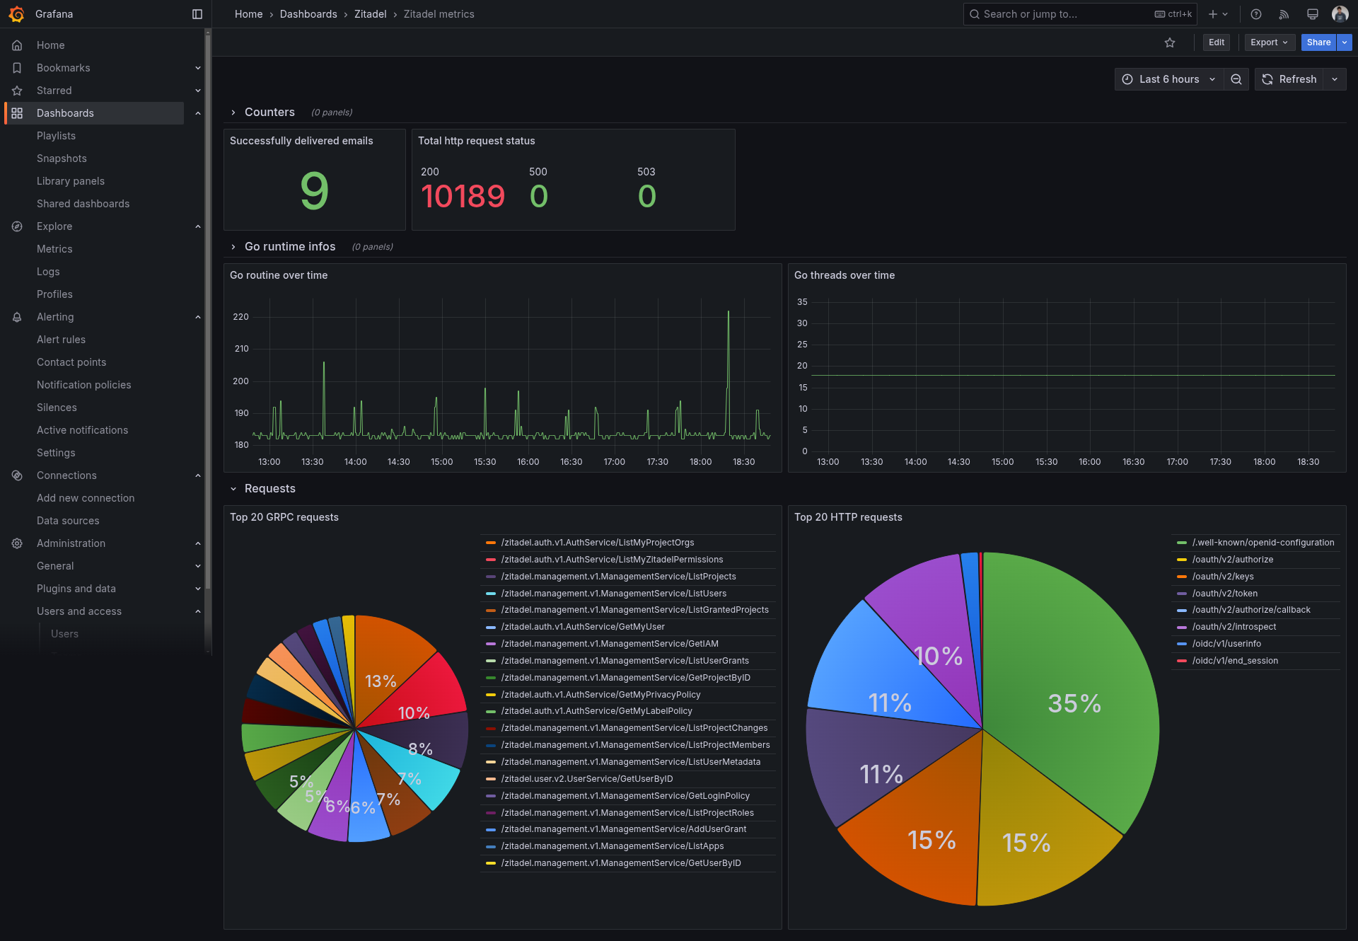Expand the Go runtime infos row

coord(233,247)
